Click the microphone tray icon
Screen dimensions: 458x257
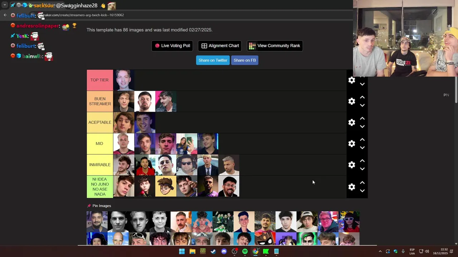(403, 251)
